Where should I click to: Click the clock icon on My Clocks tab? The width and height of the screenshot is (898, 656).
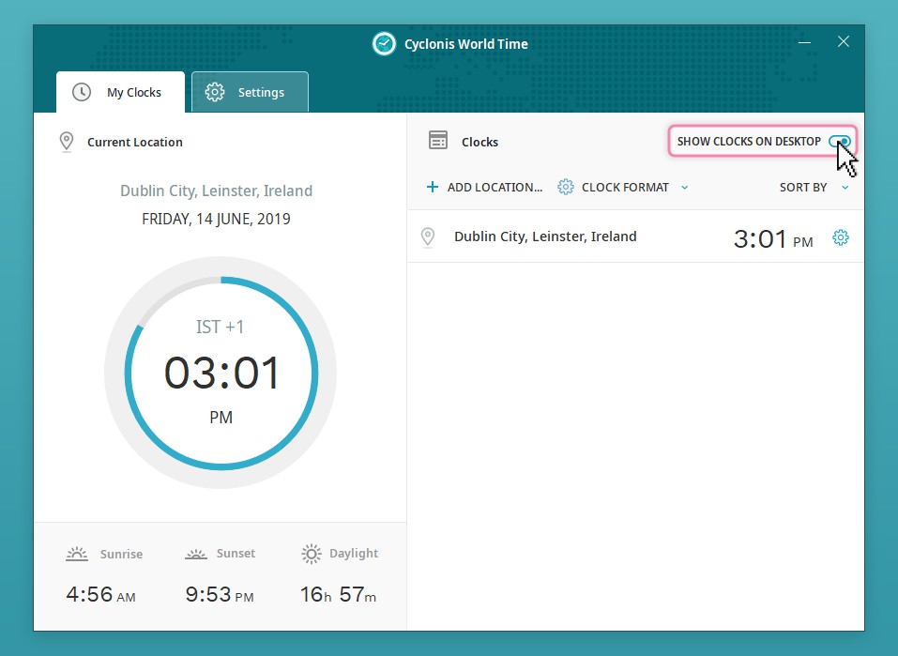(83, 92)
